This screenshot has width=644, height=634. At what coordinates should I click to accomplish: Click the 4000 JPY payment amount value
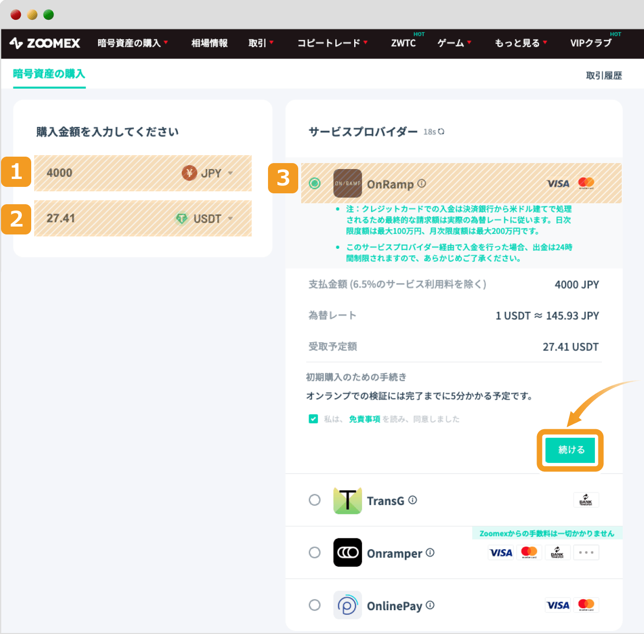(577, 285)
